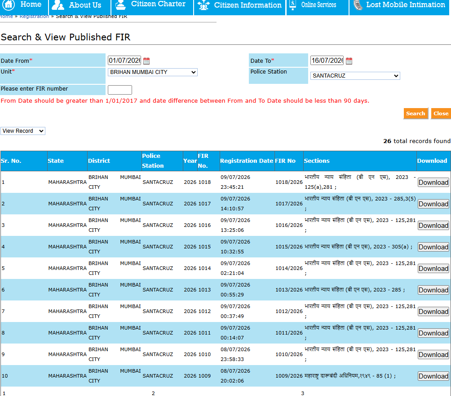Click the Online Services icon

click(292, 5)
